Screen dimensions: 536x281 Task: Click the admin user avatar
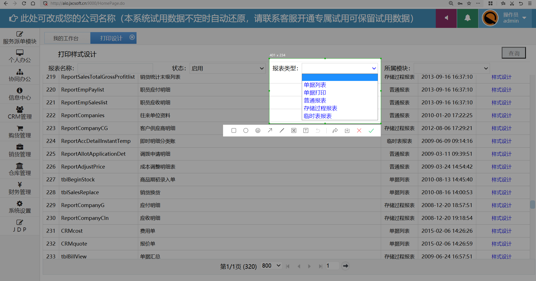490,18
